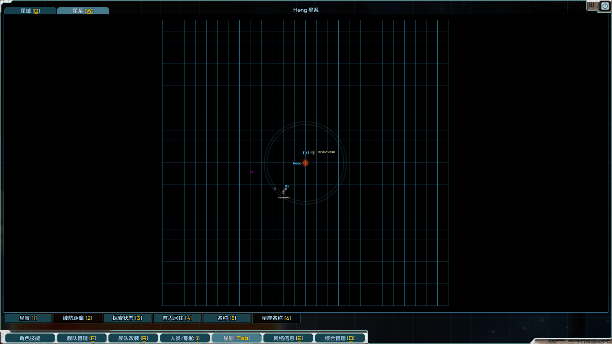Select the purple jump point left of the star

pos(251,172)
